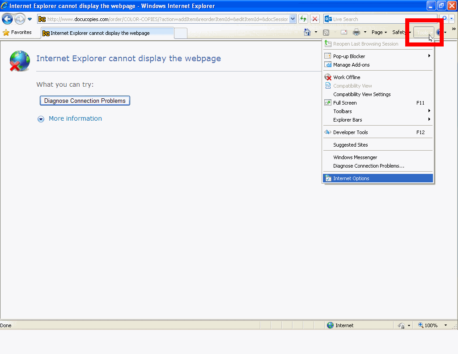Open a new blank tab
Screen dimensions: 458x354
[181, 33]
